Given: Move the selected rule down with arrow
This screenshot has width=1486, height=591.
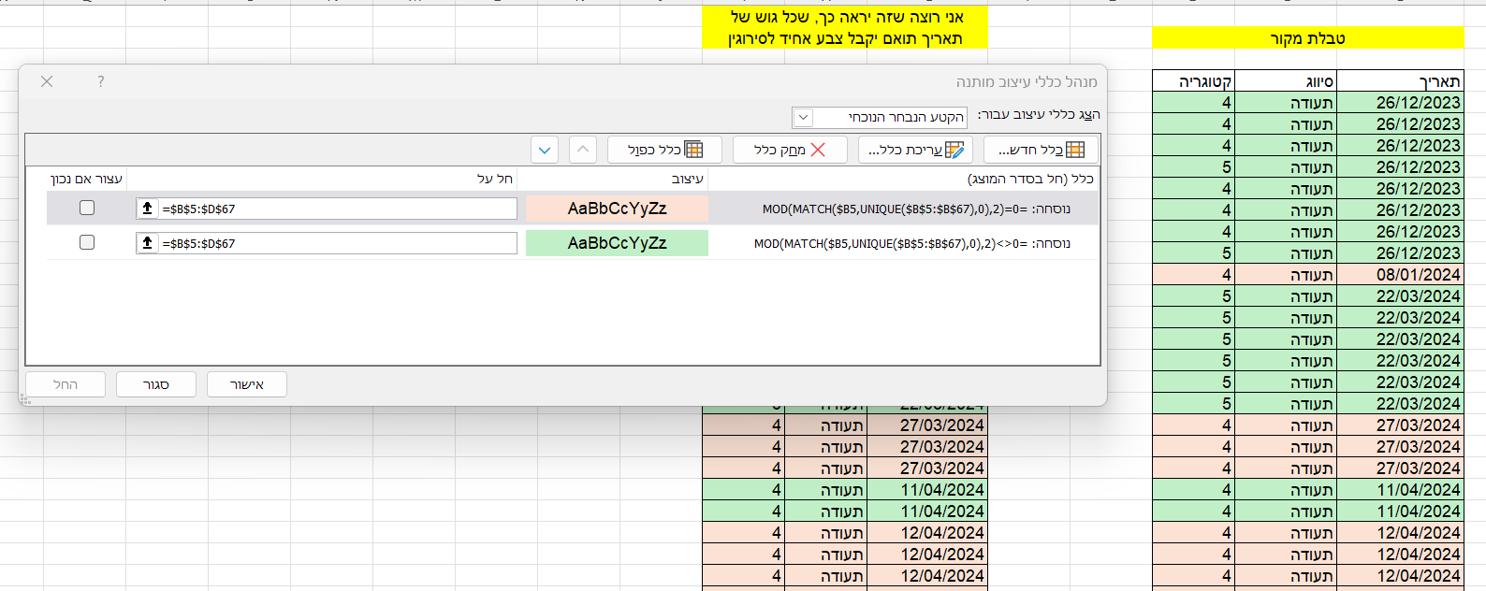Looking at the screenshot, I should click(545, 150).
